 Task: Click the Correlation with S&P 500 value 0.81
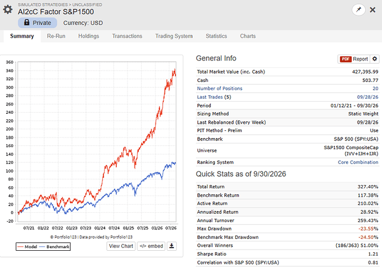[x=373, y=262]
